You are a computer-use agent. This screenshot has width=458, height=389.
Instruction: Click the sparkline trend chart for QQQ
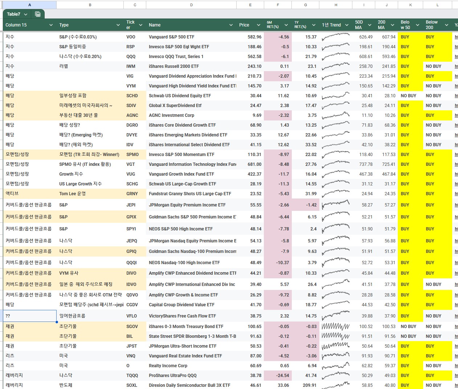point(335,57)
